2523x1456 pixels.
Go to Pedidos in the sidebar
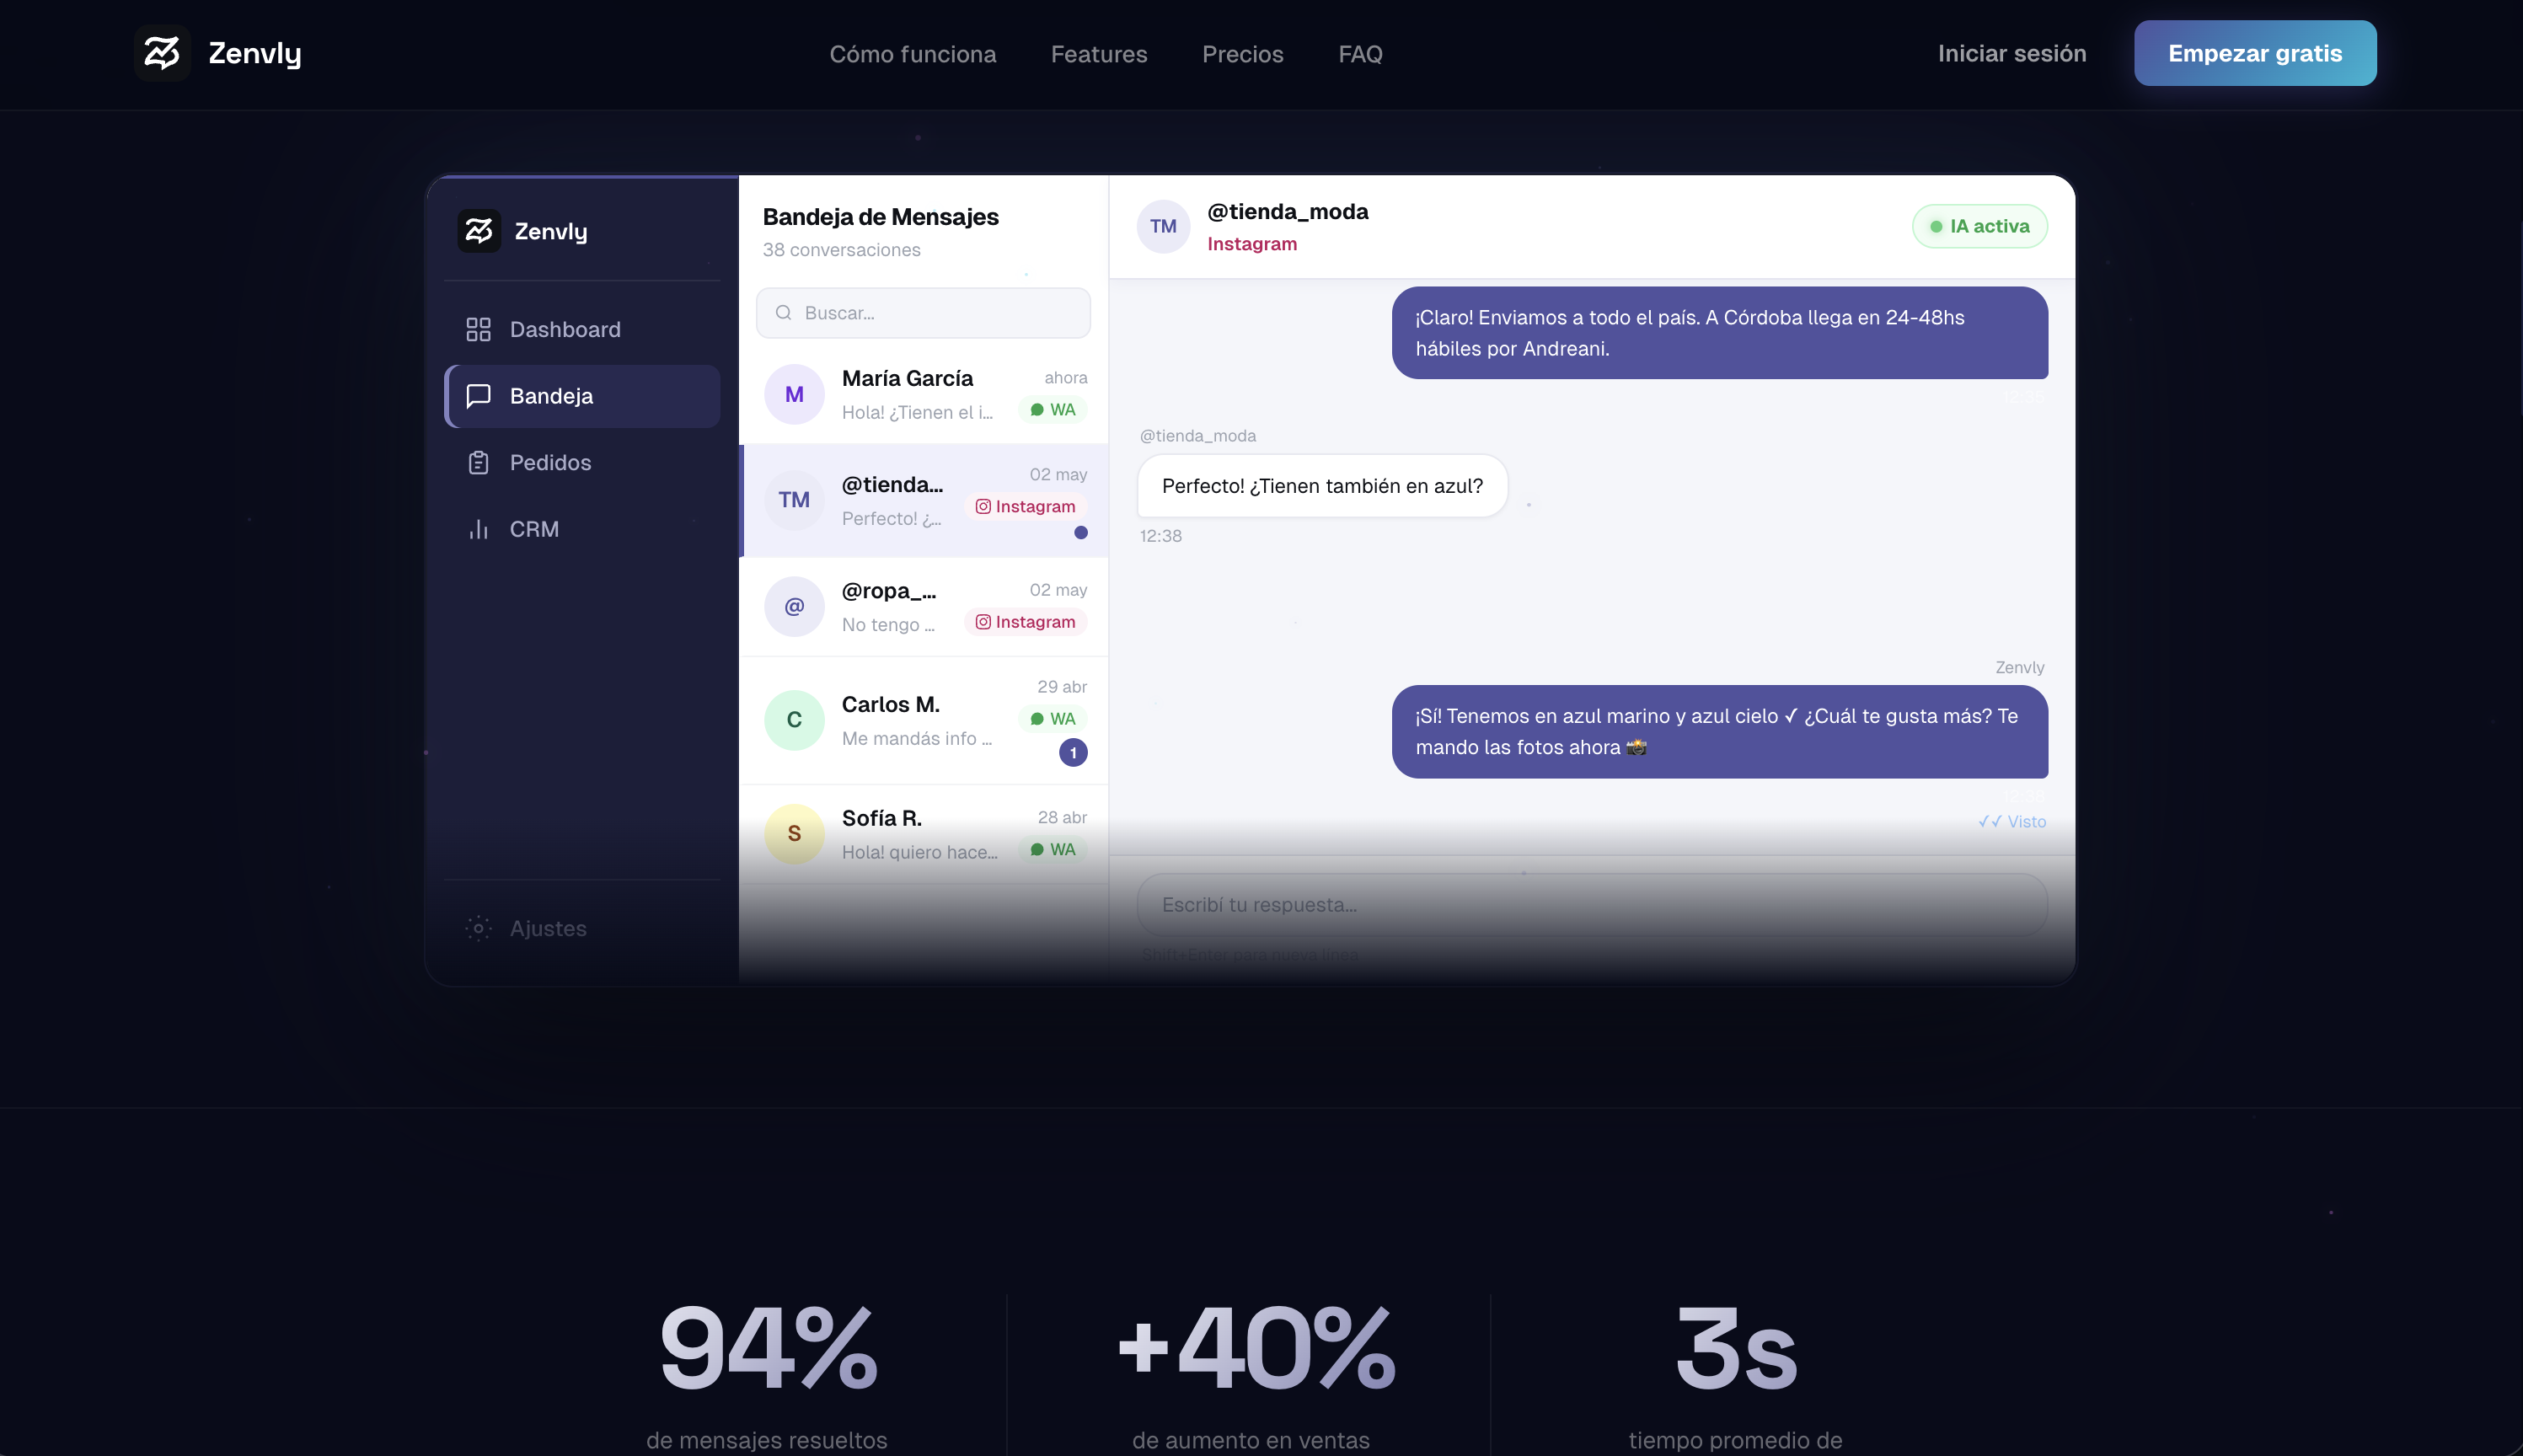(582, 462)
